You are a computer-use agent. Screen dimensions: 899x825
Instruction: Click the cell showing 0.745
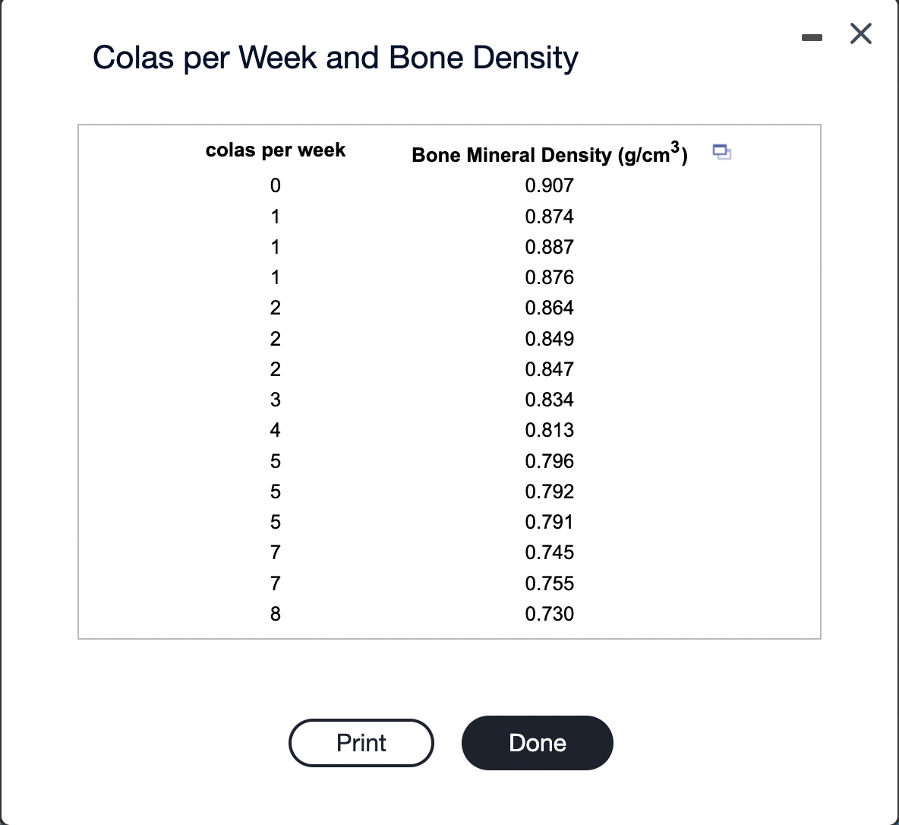(x=550, y=552)
